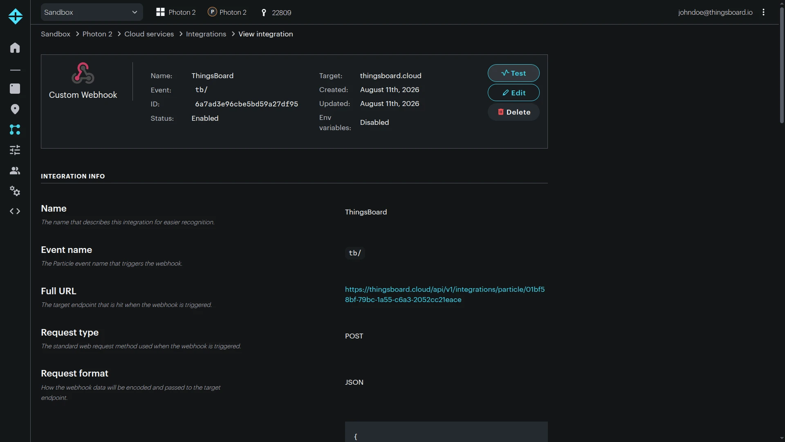The width and height of the screenshot is (785, 442).
Task: Go to Integrations breadcrumb
Action: pyautogui.click(x=206, y=34)
